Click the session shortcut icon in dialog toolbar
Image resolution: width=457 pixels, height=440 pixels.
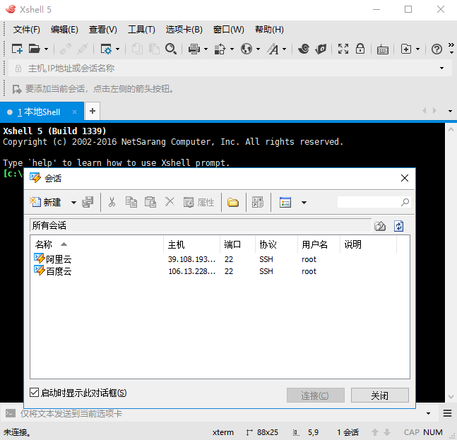(258, 202)
